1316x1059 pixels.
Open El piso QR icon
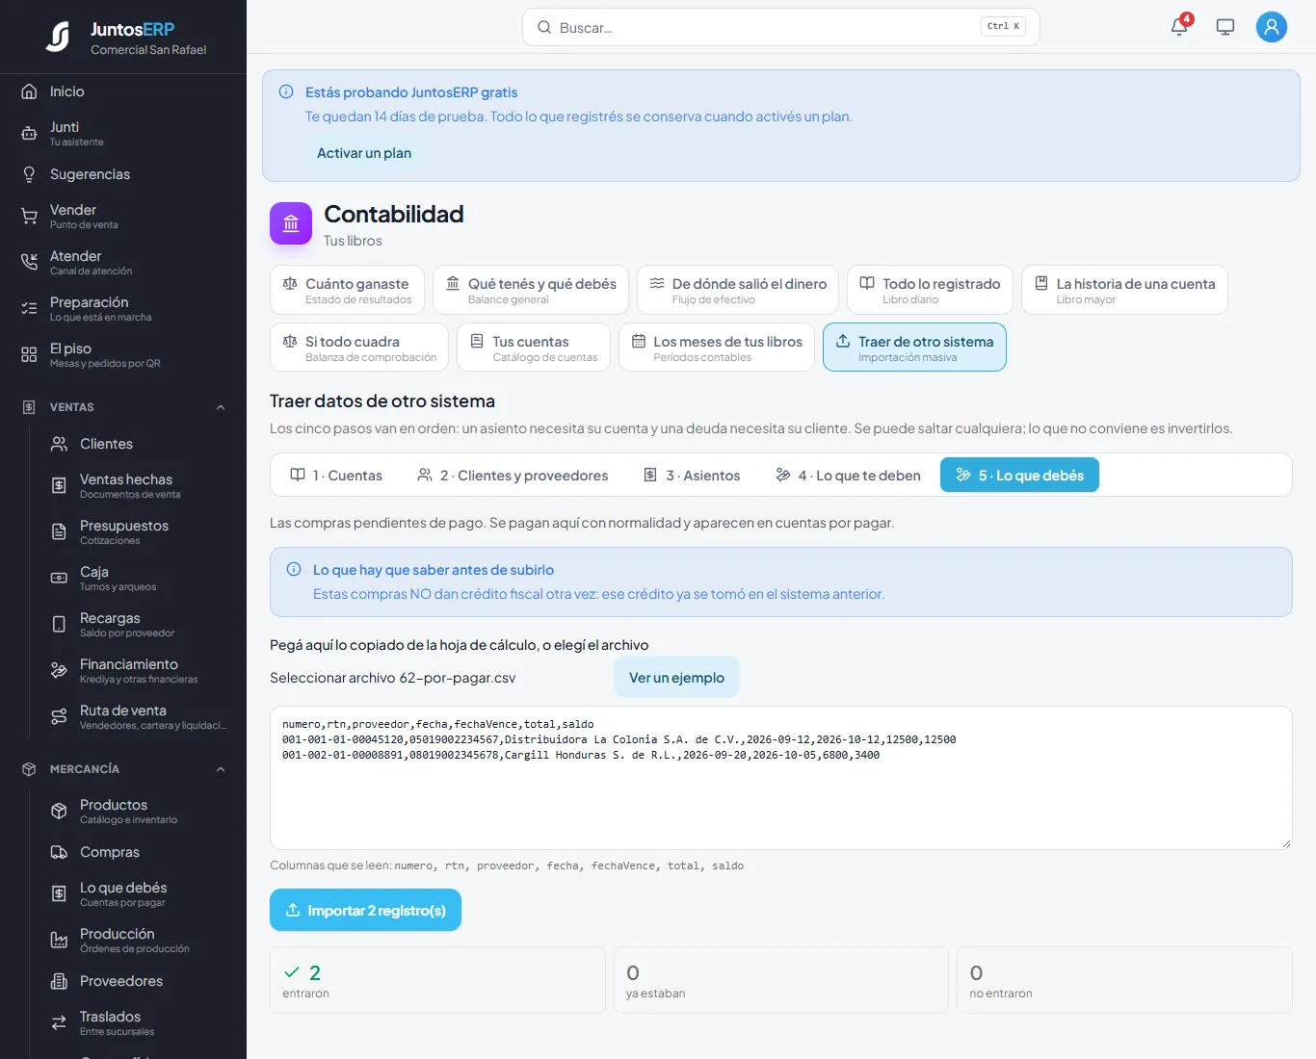coord(29,355)
